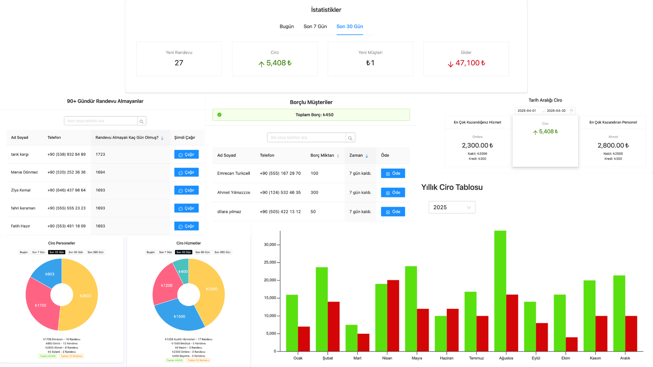The width and height of the screenshot is (653, 367).
Task: Sort by Zaman column arrows
Action: (x=367, y=156)
